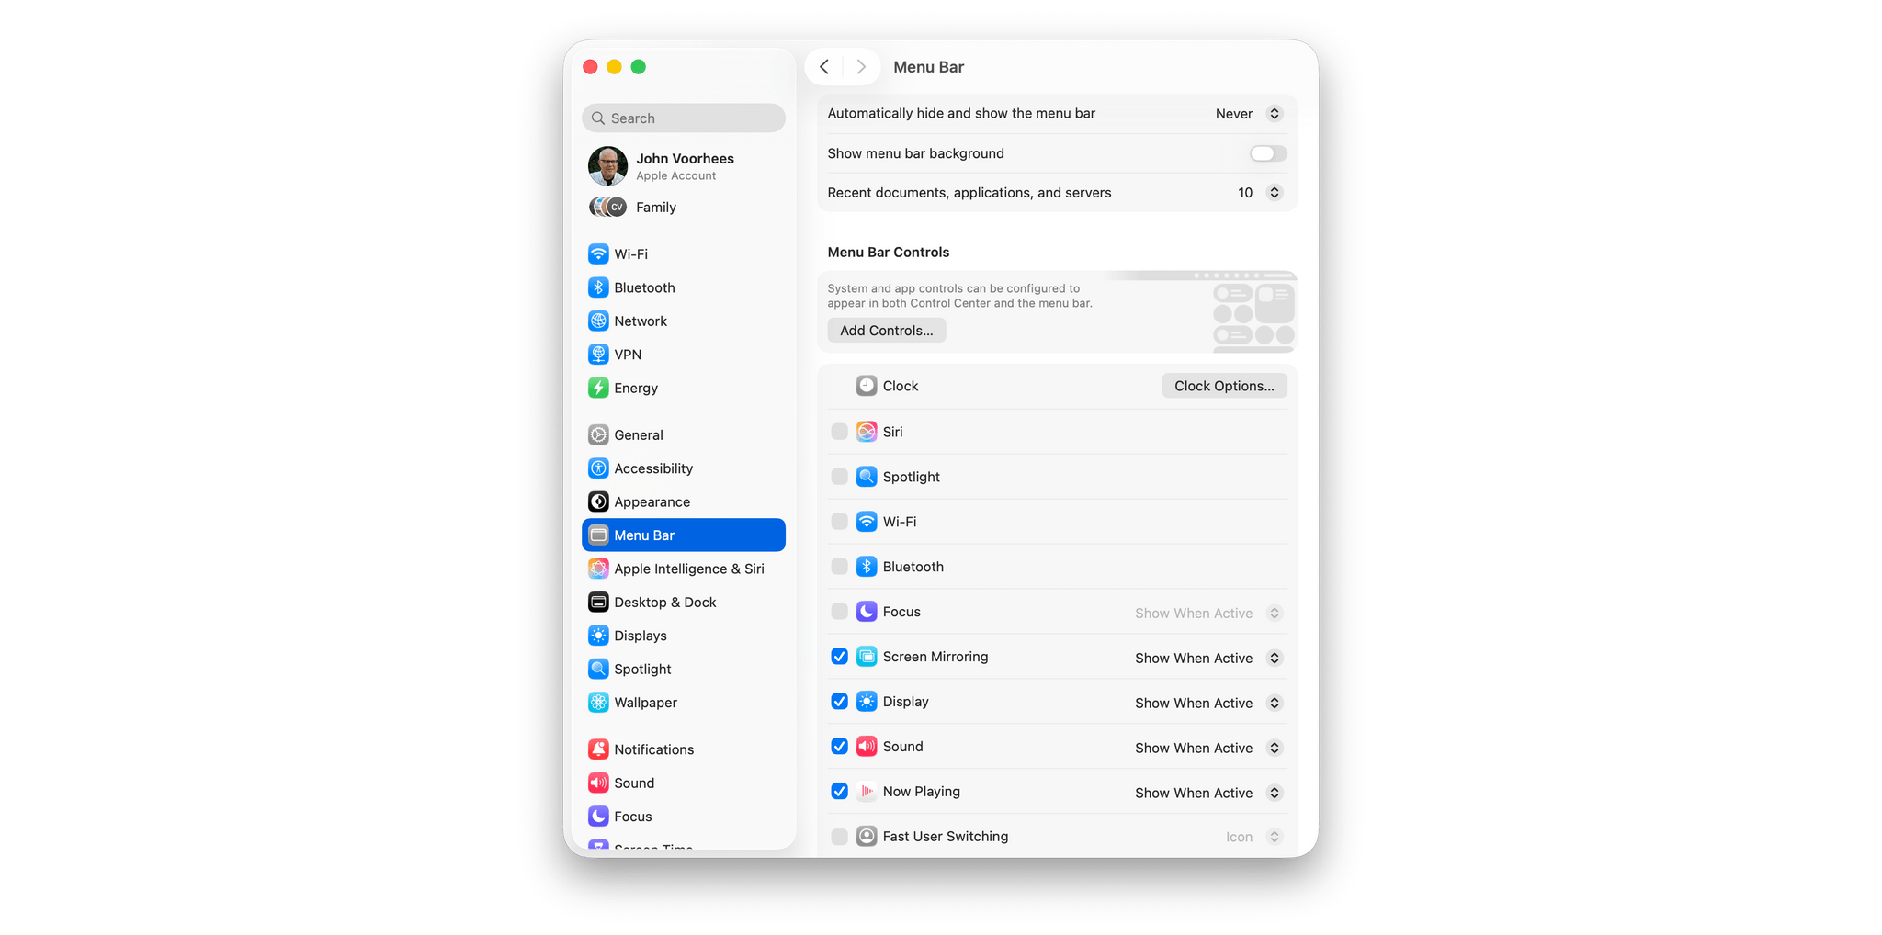Check the Bluetooth checkbox in controls list
Viewport: 1882px width, 935px height.
tap(839, 567)
